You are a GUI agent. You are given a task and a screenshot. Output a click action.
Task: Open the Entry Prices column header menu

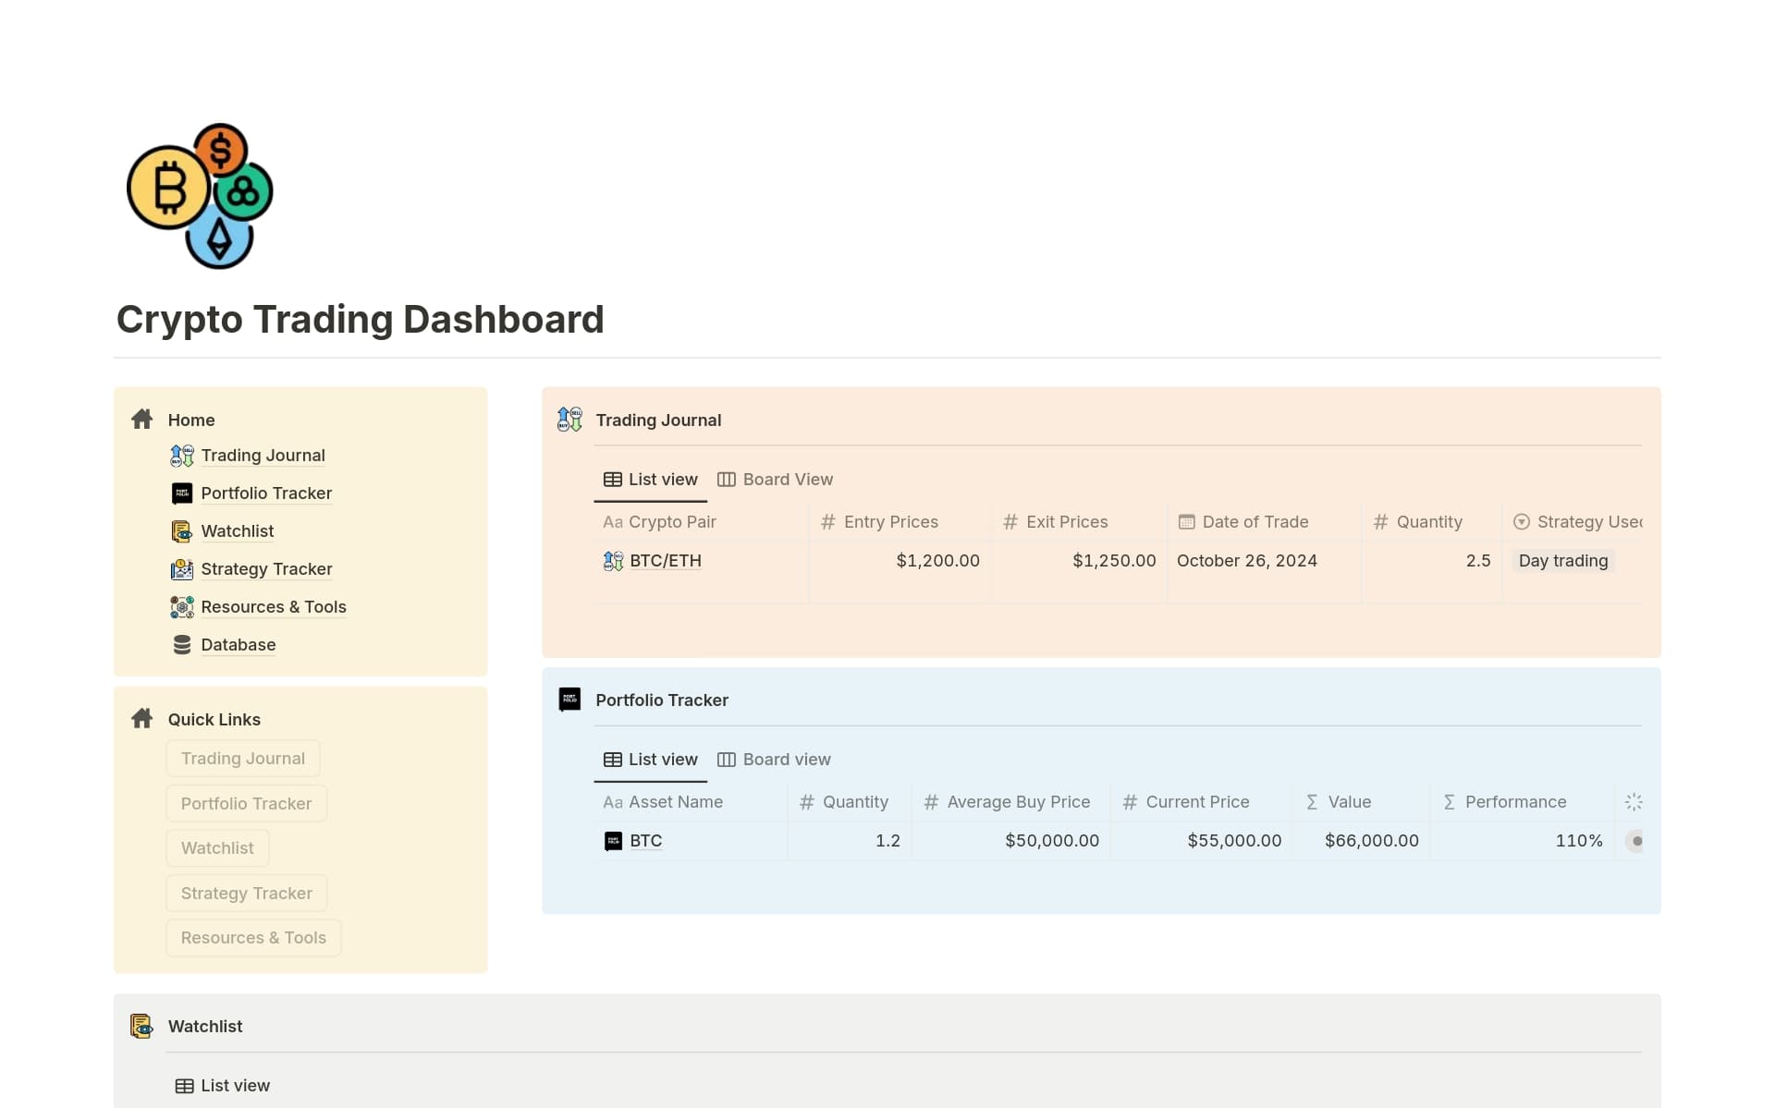pyautogui.click(x=890, y=521)
